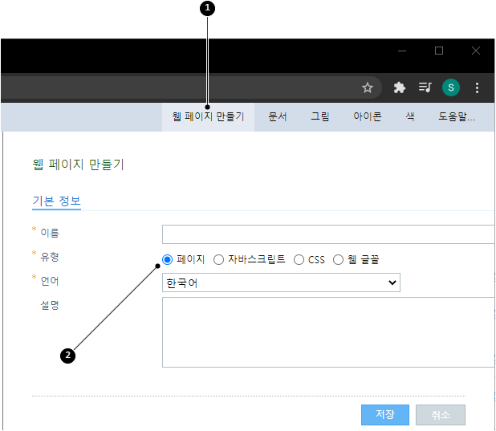Switch to the 색 tab

[x=410, y=116]
